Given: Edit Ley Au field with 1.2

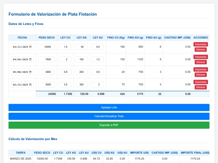Looking at the screenshot, I should 98,59.
